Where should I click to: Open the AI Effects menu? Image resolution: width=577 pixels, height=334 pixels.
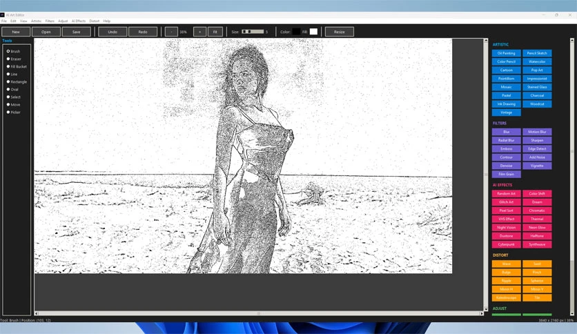79,21
